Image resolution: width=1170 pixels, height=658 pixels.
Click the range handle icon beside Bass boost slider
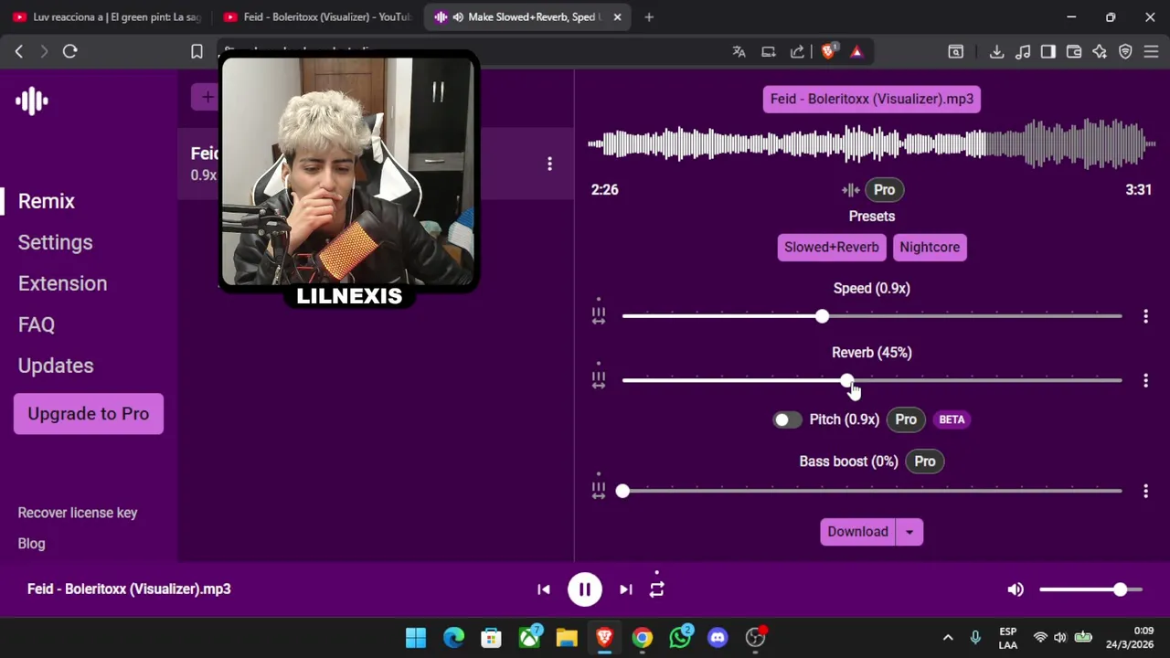pyautogui.click(x=598, y=491)
